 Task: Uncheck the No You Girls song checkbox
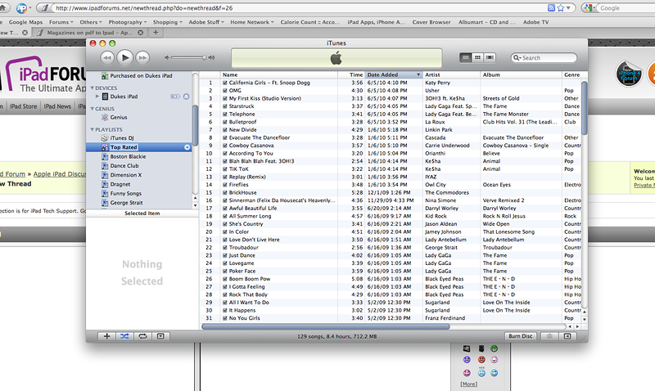tap(224, 318)
